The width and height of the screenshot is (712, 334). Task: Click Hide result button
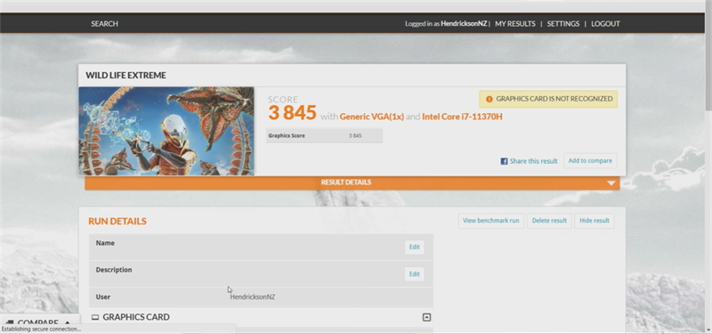coord(594,220)
